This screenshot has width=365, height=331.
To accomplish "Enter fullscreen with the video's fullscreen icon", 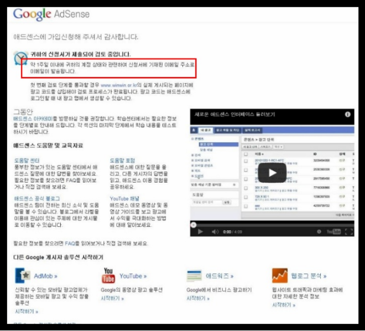I will [349, 232].
